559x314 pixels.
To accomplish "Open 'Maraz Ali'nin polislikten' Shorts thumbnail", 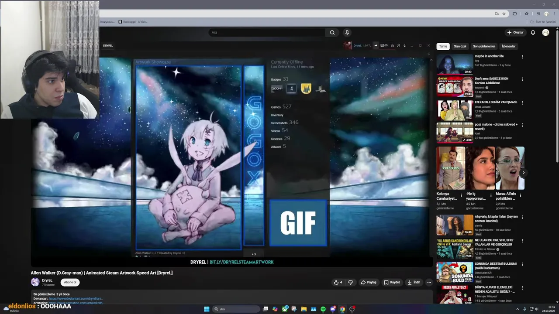I will pos(510,168).
